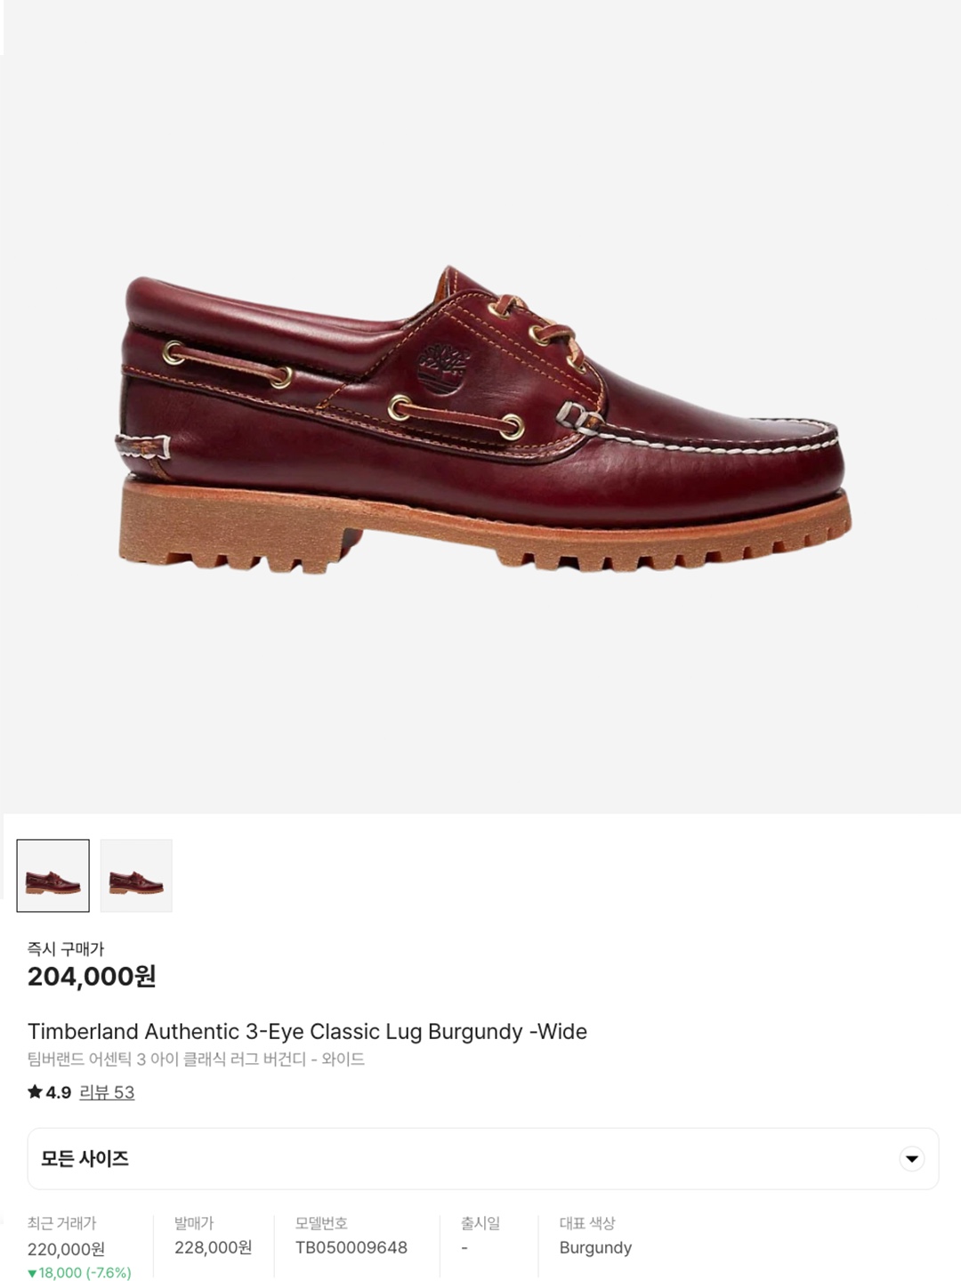Click the Burgundy representative color value
The image size is (961, 1281).
[x=595, y=1248]
